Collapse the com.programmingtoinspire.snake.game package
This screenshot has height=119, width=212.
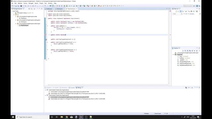click(x=16, y=20)
